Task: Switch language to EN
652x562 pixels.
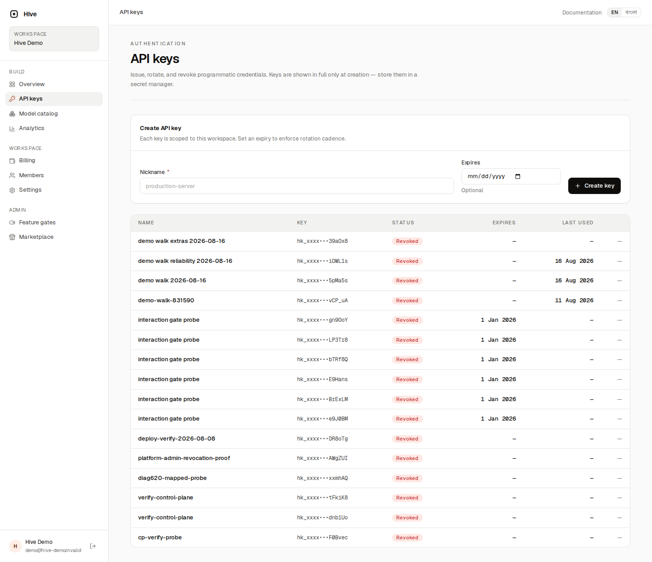Action: click(x=614, y=13)
